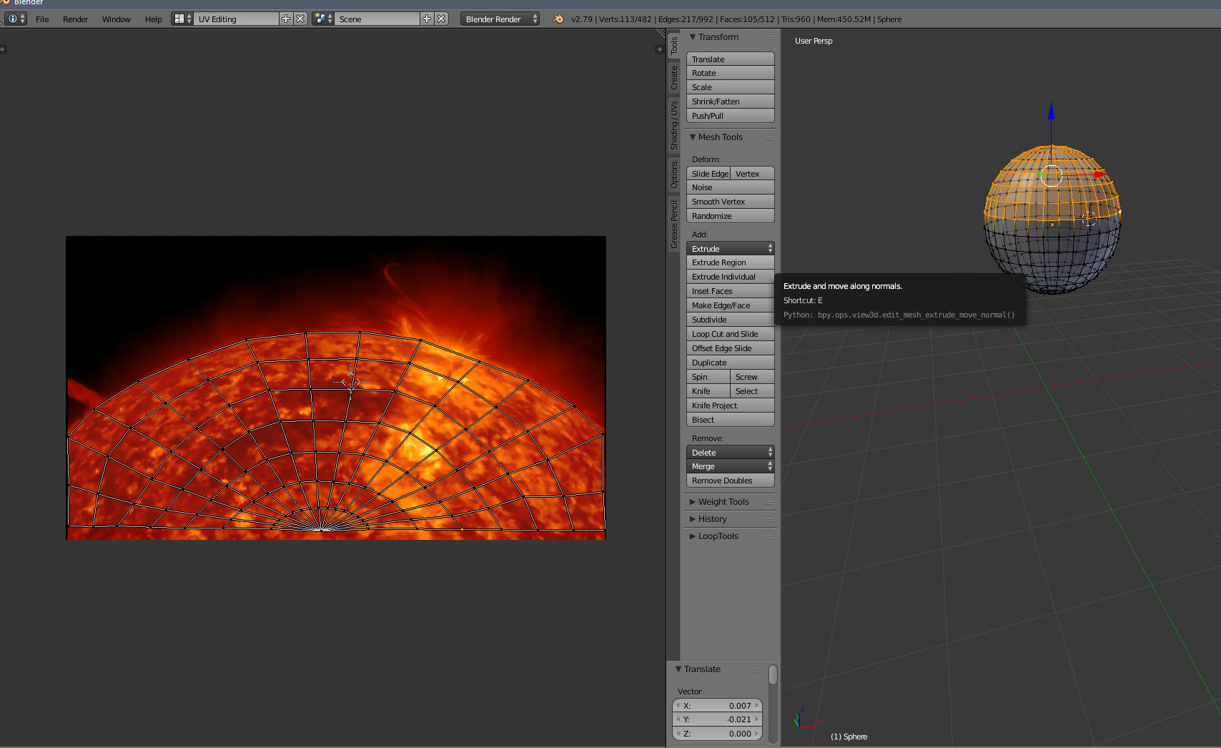Click the Blender logo in info header
Image resolution: width=1221 pixels, height=748 pixels.
tap(558, 19)
